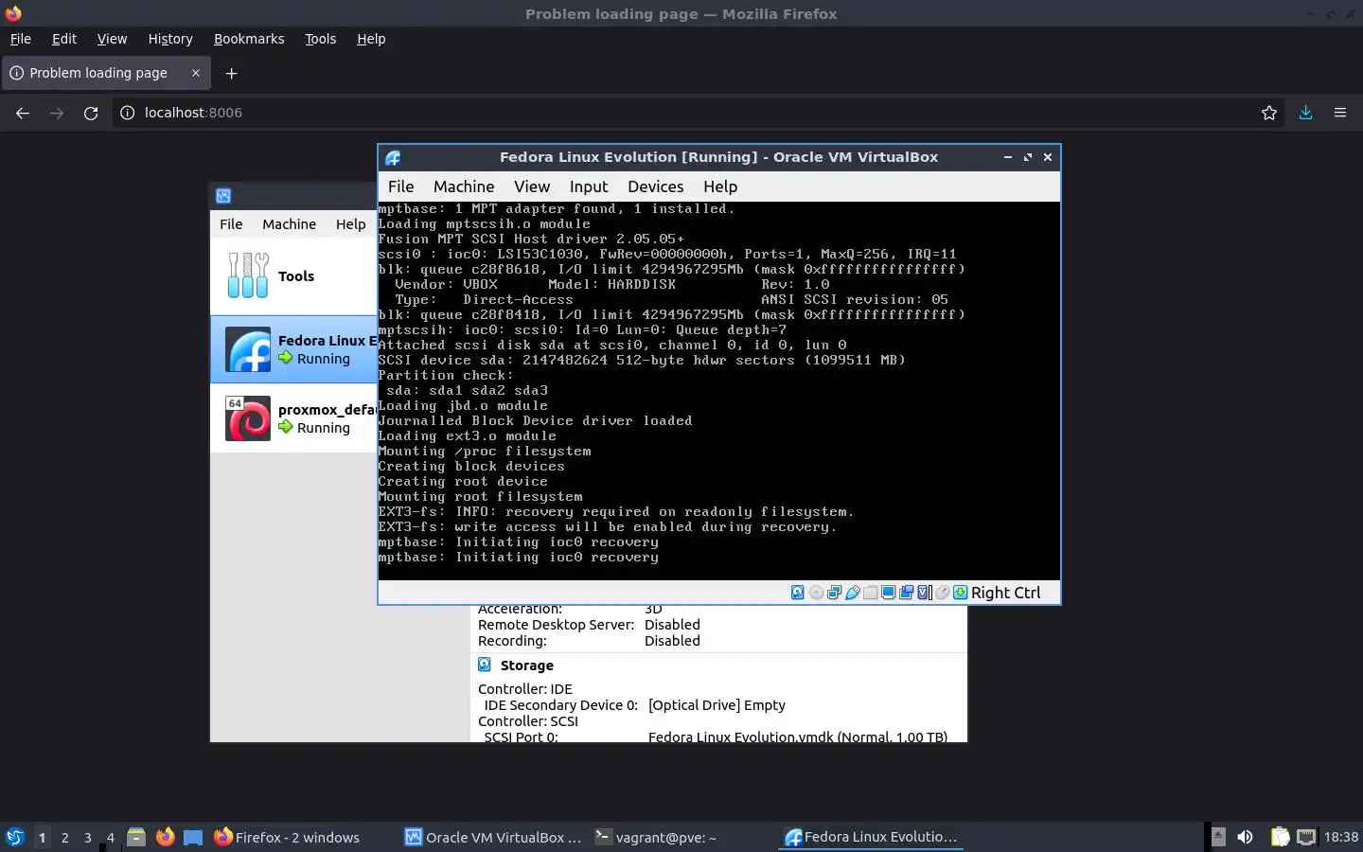Switch to Oracle VM VirtualBox taskbar entry
This screenshot has width=1363, height=852.
(493, 837)
